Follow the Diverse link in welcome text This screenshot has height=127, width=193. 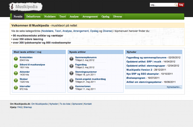tap(107, 31)
